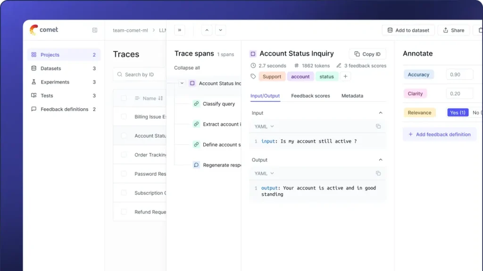Check the Billing Issue row checkbox
483x271 pixels.
124,116
